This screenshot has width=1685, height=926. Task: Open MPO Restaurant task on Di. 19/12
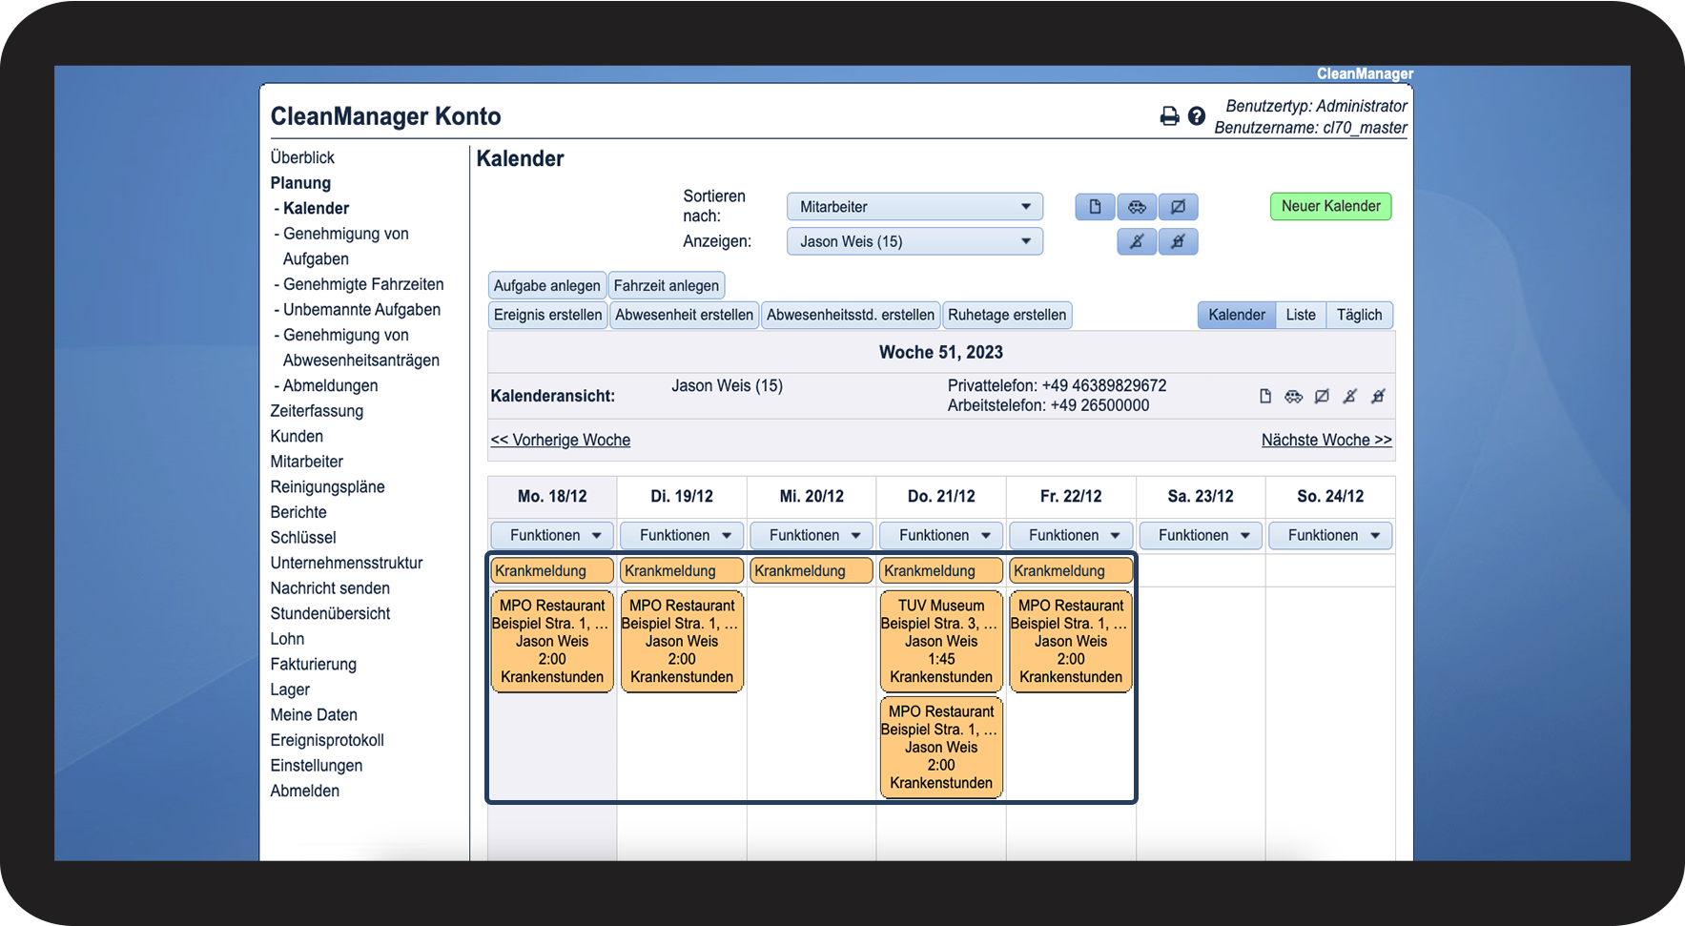tap(682, 641)
